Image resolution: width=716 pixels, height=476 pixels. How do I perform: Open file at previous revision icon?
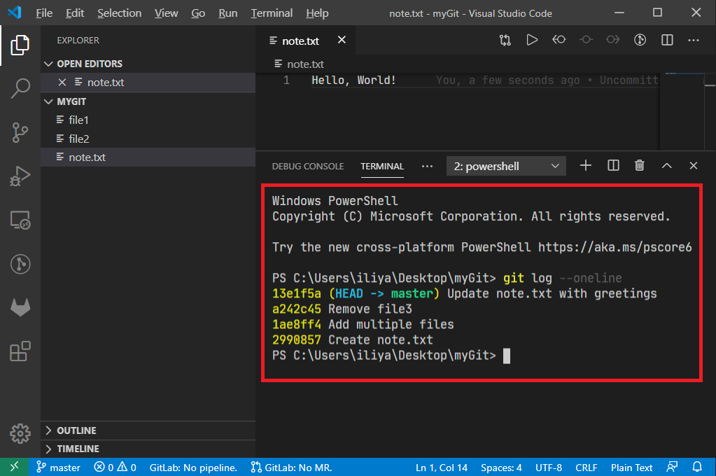tap(559, 40)
